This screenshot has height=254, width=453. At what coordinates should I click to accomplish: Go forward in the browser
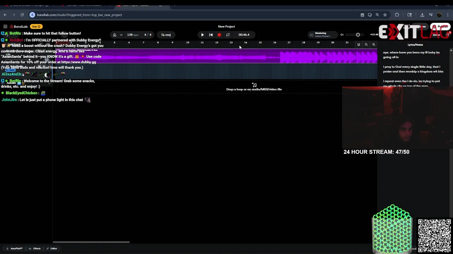point(13,15)
